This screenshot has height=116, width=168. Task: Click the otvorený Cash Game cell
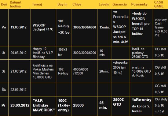coord(160,27)
